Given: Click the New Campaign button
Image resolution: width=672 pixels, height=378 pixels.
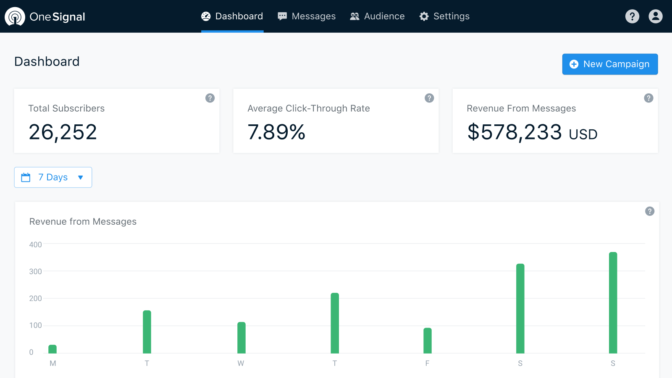Looking at the screenshot, I should coord(610,64).
